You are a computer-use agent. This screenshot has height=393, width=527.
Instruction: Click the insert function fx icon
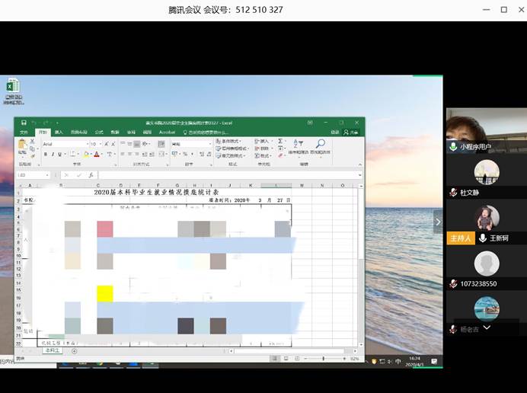91,175
